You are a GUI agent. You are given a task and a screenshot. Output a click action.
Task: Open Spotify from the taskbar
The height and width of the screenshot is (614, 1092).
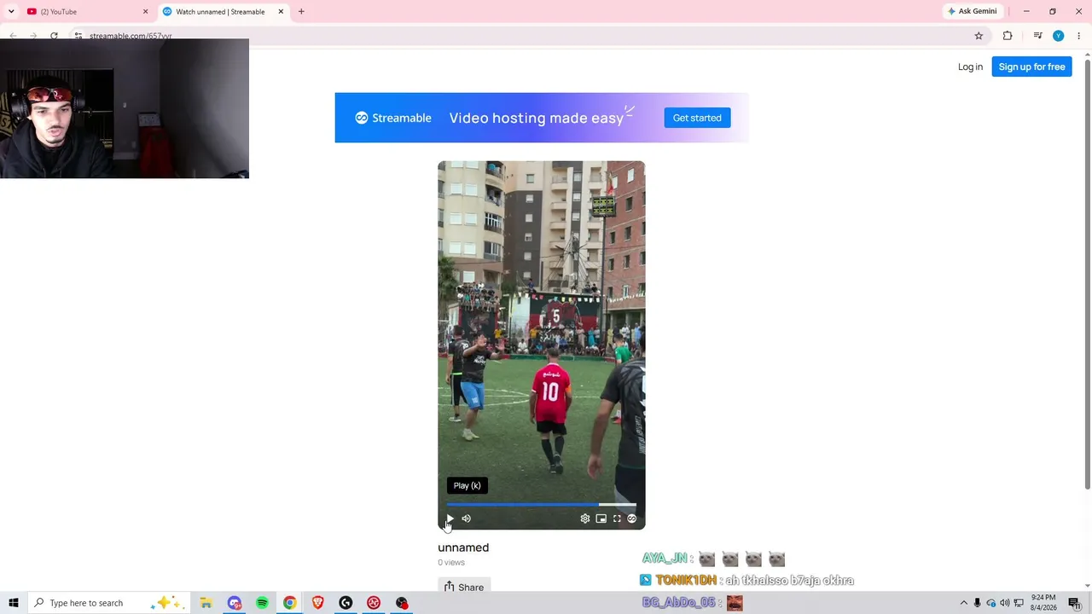pos(262,603)
